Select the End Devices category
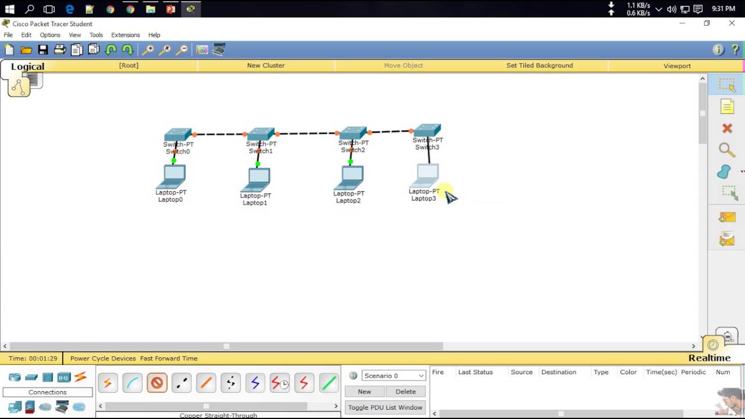 coord(15,407)
